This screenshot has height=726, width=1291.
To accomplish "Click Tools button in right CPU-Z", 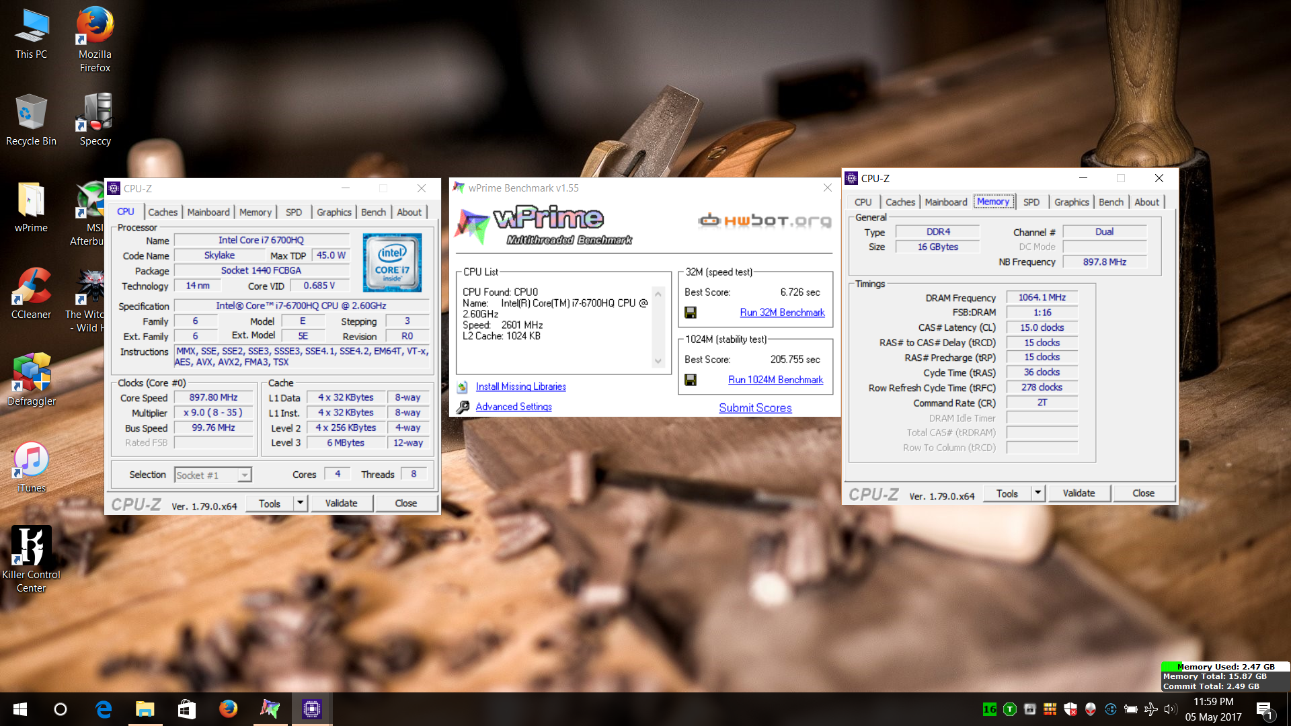I will point(1007,493).
